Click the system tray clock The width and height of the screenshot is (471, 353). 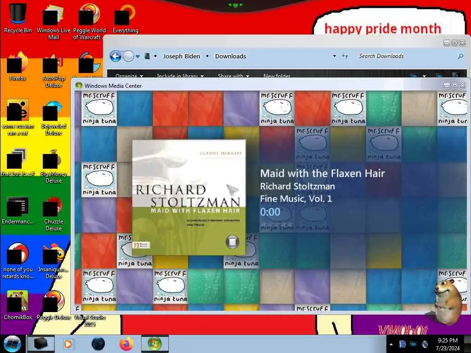448,344
